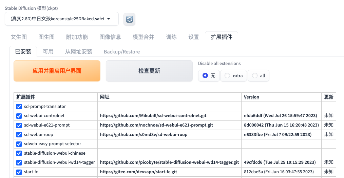The width and height of the screenshot is (344, 178).
Task: Uncheck the start-fc extension
Action: (x=19, y=172)
